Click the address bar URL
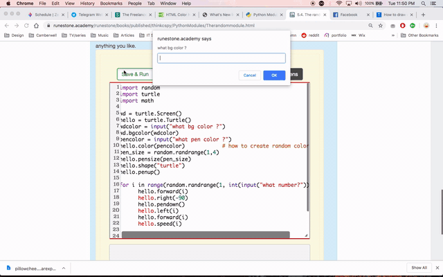Viewport: 443px width, 277px height. (x=154, y=26)
